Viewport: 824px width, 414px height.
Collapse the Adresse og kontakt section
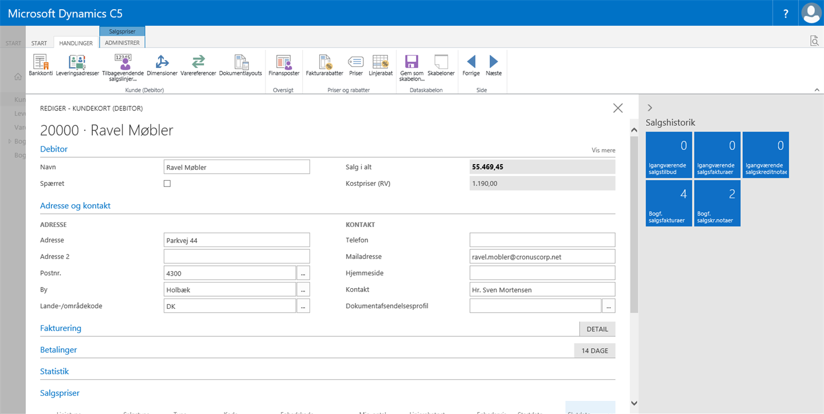click(x=75, y=206)
